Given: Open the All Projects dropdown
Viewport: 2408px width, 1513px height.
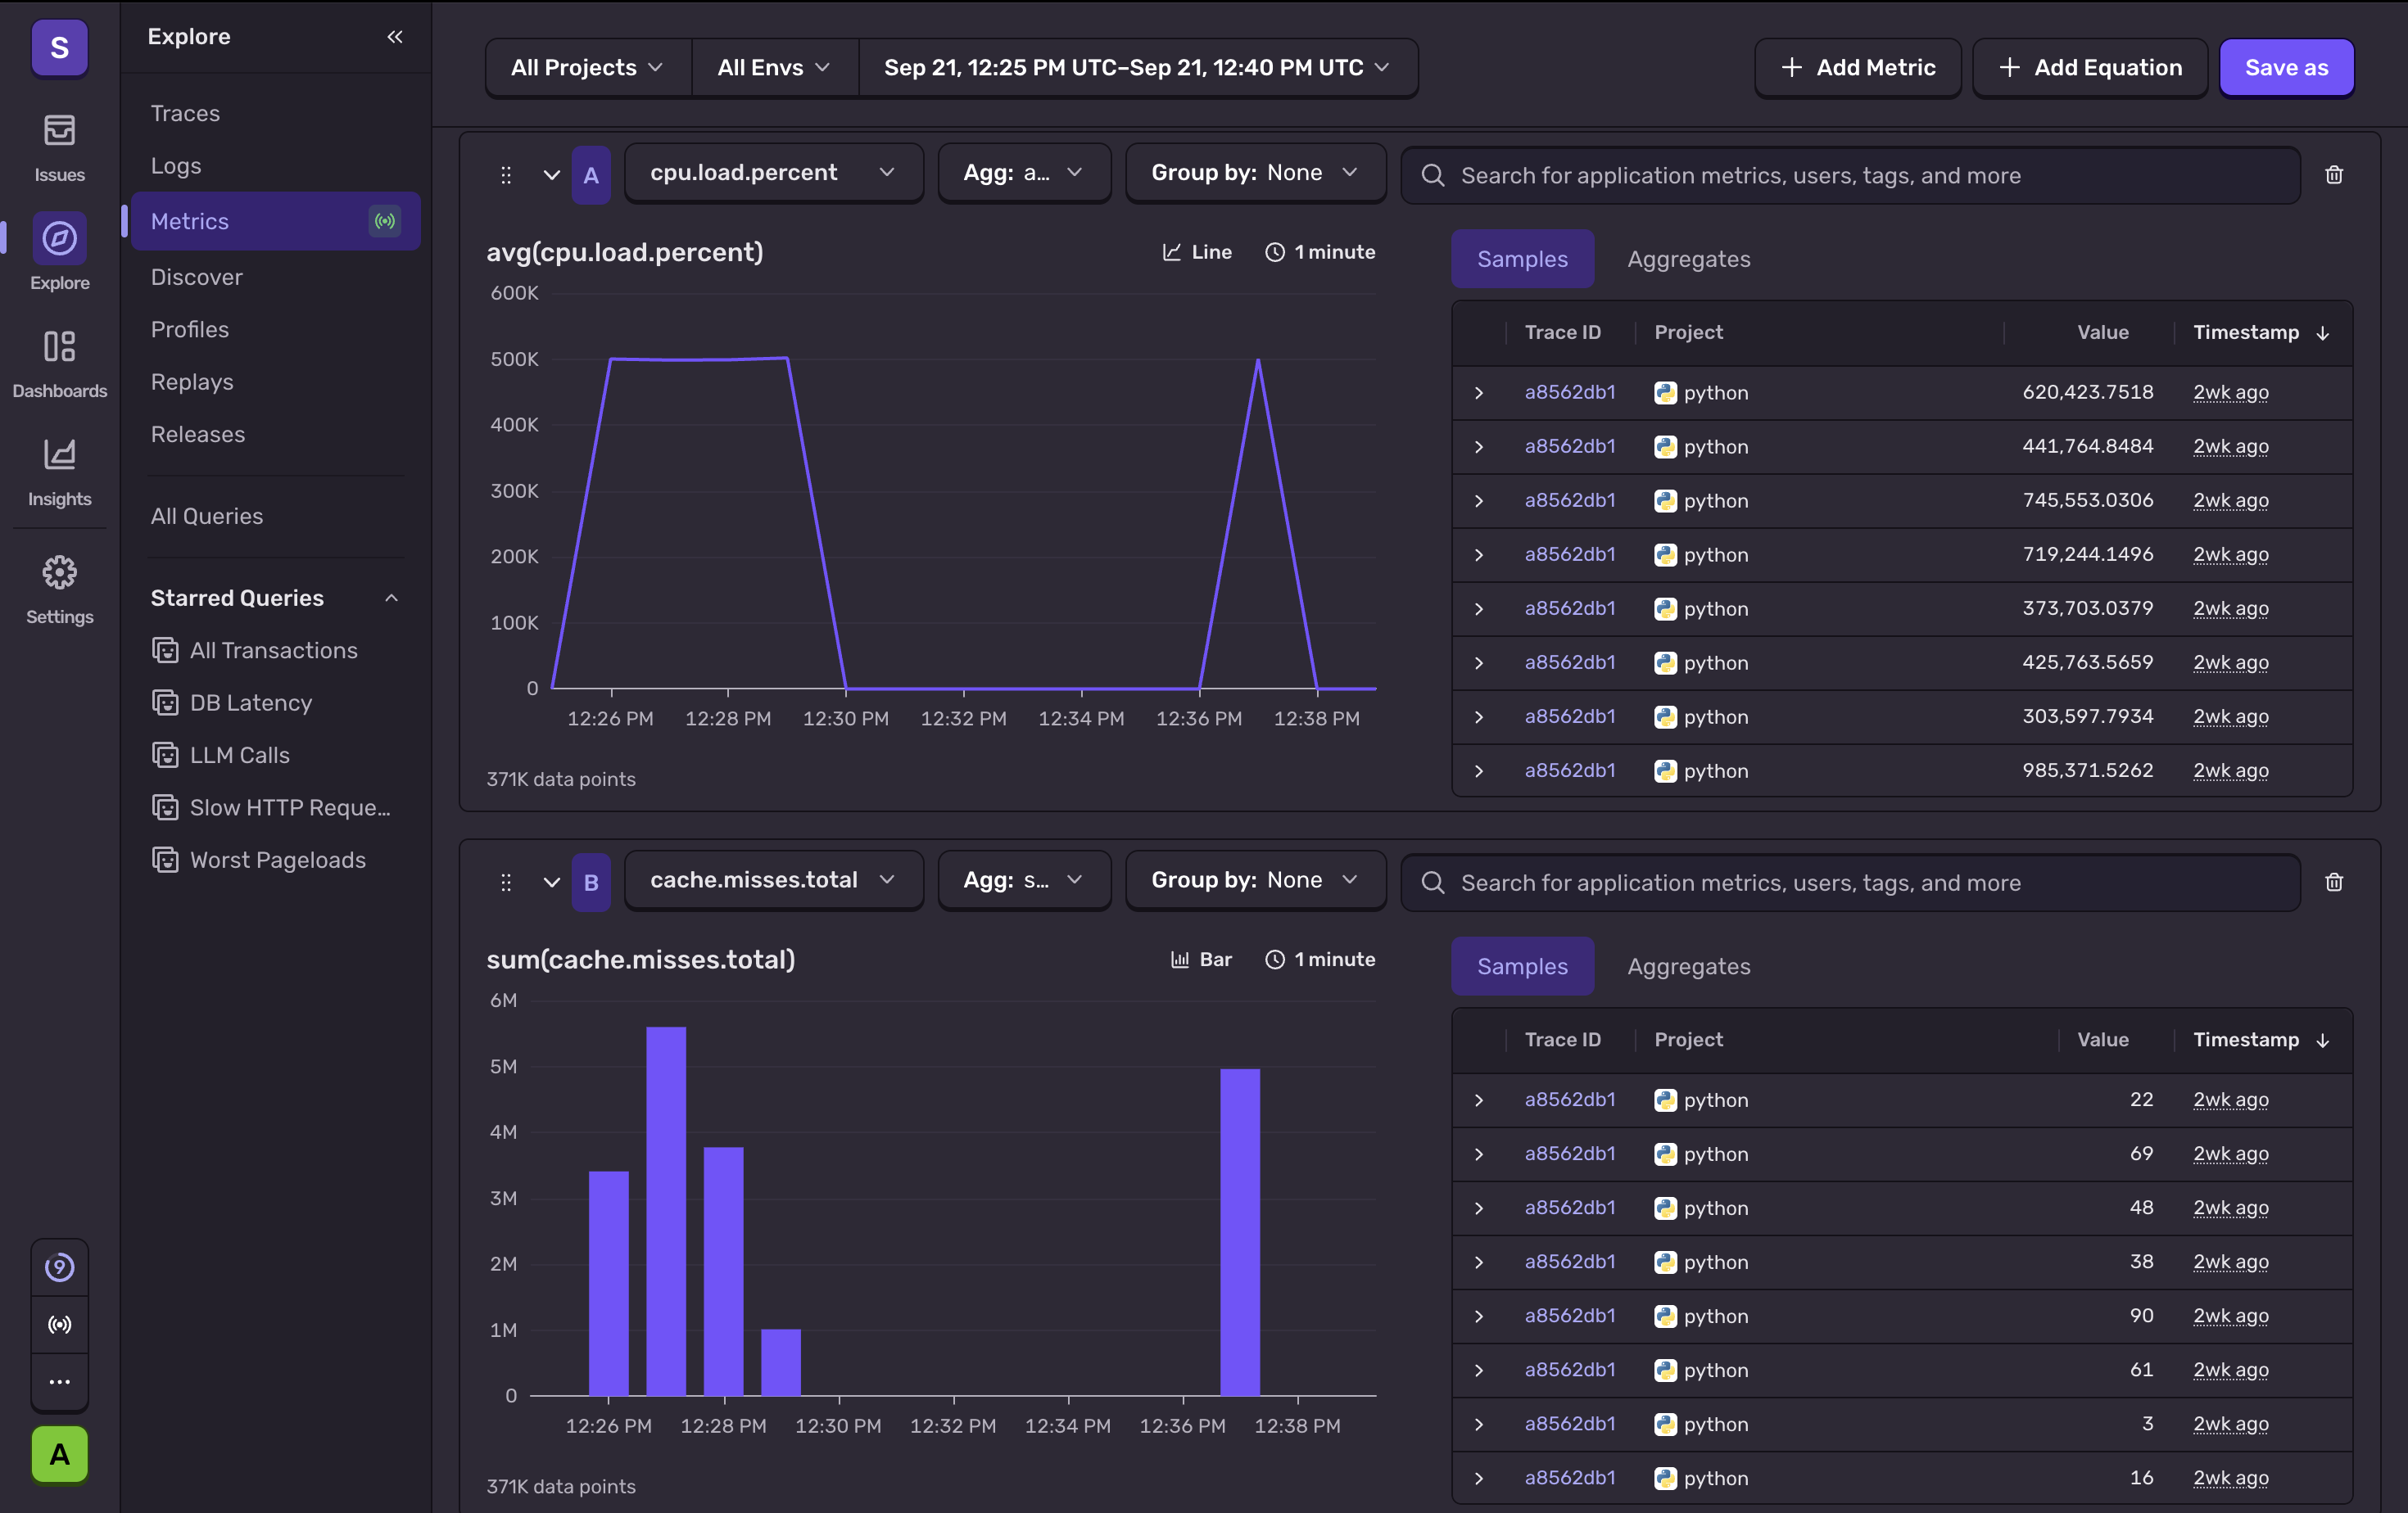Looking at the screenshot, I should [x=587, y=68].
